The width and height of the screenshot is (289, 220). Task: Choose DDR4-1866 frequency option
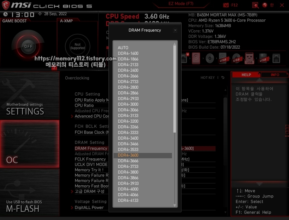pyautogui.click(x=128, y=59)
